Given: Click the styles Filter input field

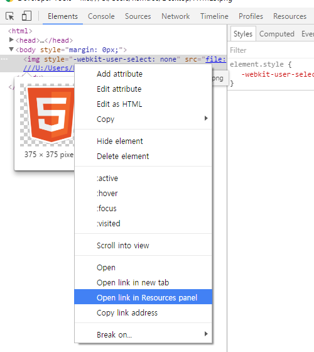Looking at the screenshot, I should (x=271, y=50).
